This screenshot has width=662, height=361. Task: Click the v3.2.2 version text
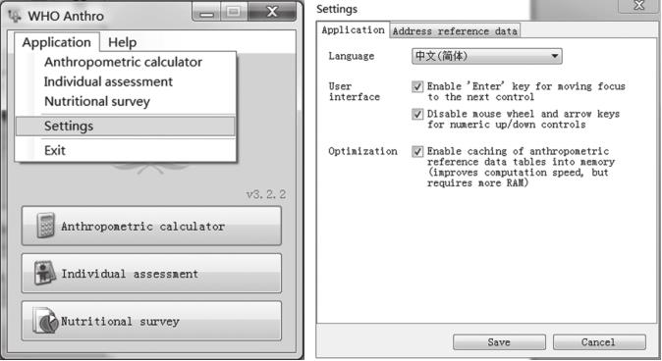(266, 194)
